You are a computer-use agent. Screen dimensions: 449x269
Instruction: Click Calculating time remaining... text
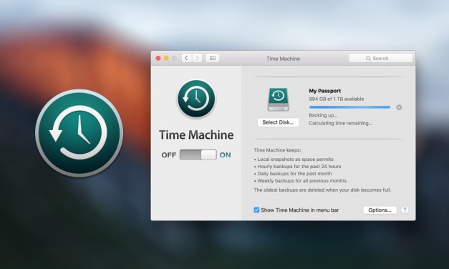tap(340, 123)
